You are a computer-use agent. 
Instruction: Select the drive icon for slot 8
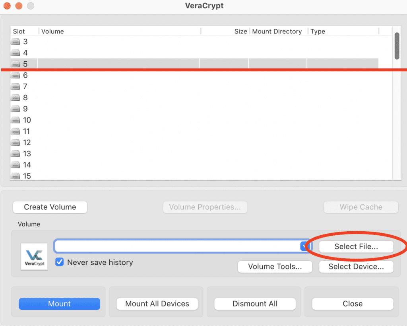click(x=16, y=98)
